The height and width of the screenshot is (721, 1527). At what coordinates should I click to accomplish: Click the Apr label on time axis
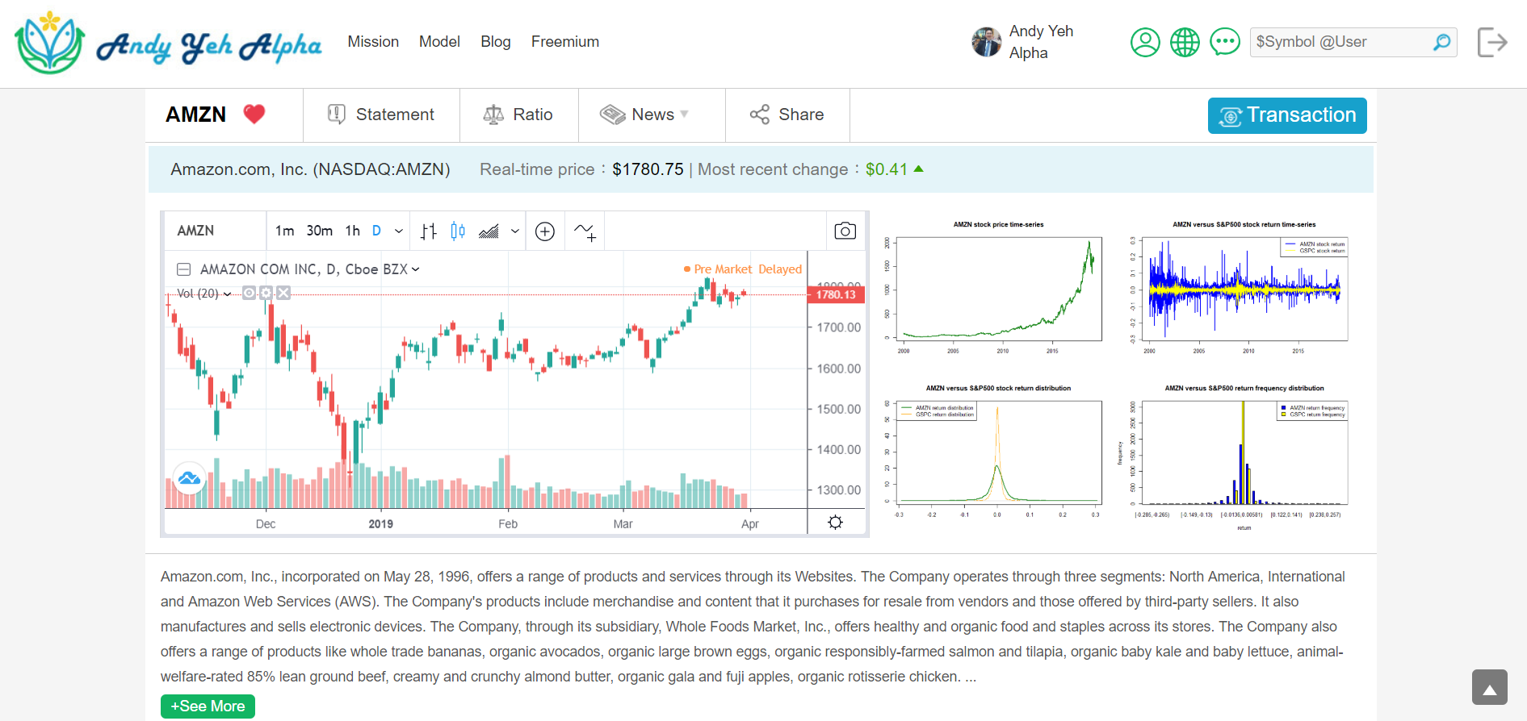(750, 524)
